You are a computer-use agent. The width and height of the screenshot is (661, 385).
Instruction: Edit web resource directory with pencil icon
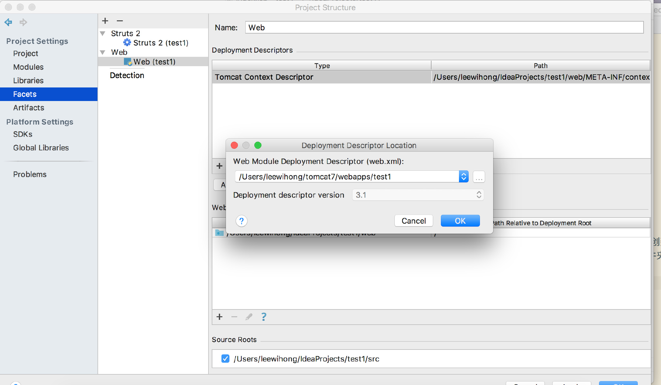coord(249,317)
